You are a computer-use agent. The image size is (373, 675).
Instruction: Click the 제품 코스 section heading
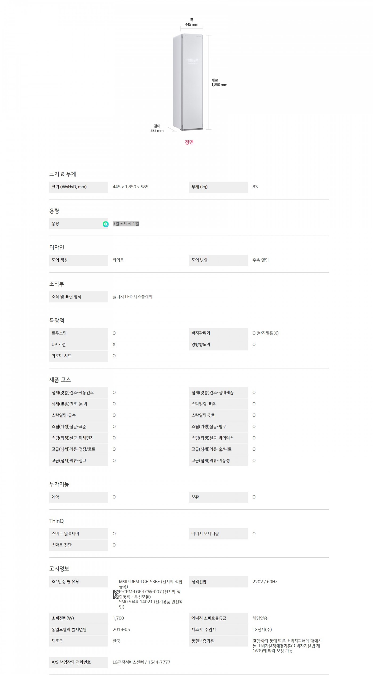click(60, 380)
